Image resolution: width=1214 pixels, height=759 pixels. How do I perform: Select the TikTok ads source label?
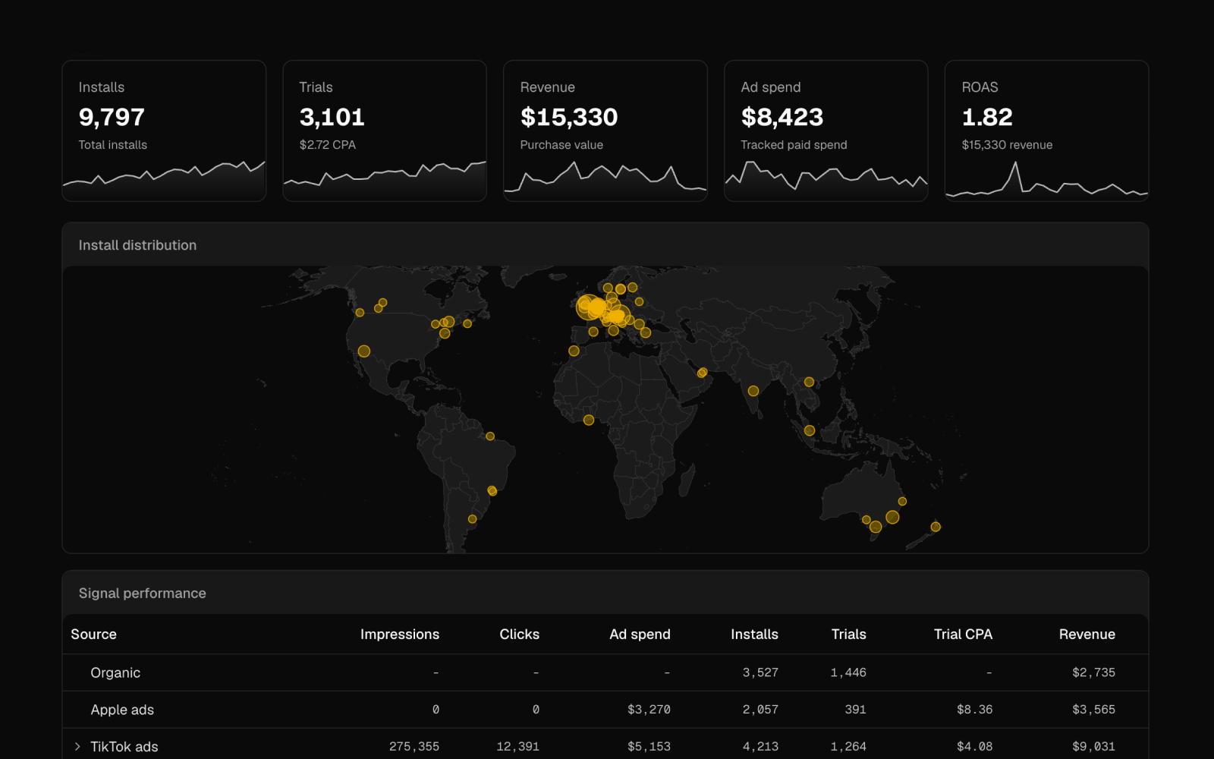coord(124,747)
